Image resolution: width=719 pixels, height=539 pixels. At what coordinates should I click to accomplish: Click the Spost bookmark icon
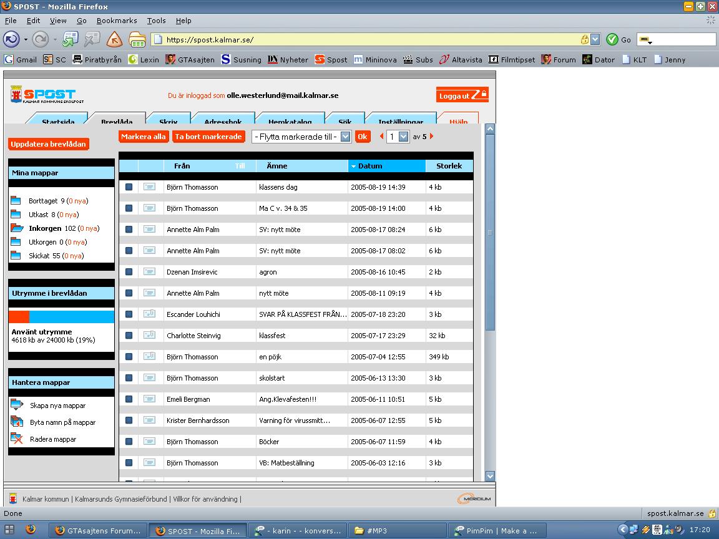[320, 60]
